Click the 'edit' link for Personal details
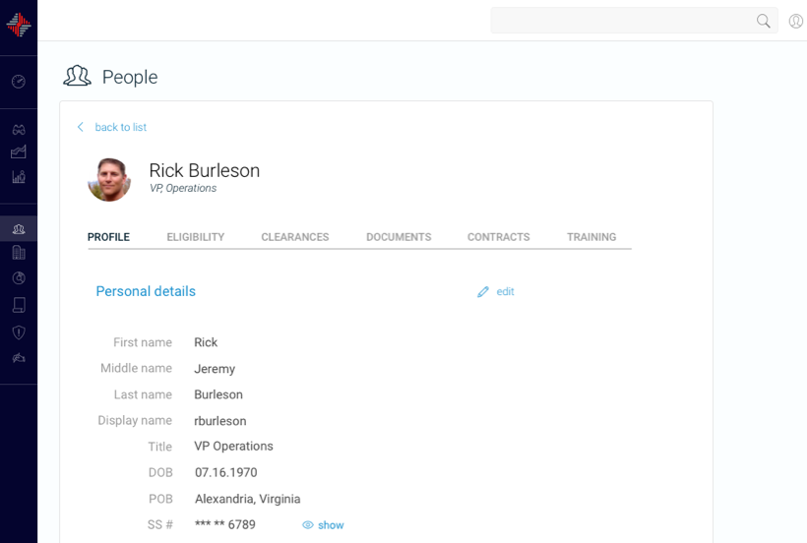 coord(506,291)
